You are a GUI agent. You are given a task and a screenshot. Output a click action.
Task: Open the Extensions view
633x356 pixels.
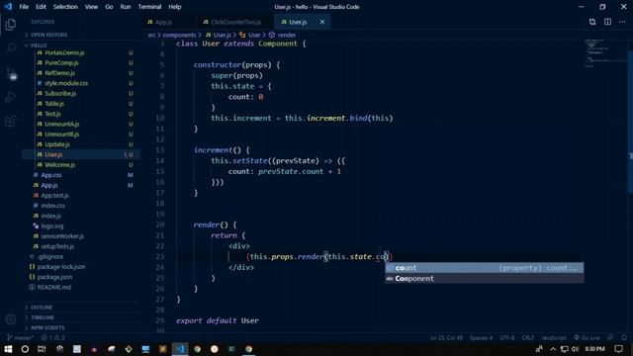pos(11,121)
